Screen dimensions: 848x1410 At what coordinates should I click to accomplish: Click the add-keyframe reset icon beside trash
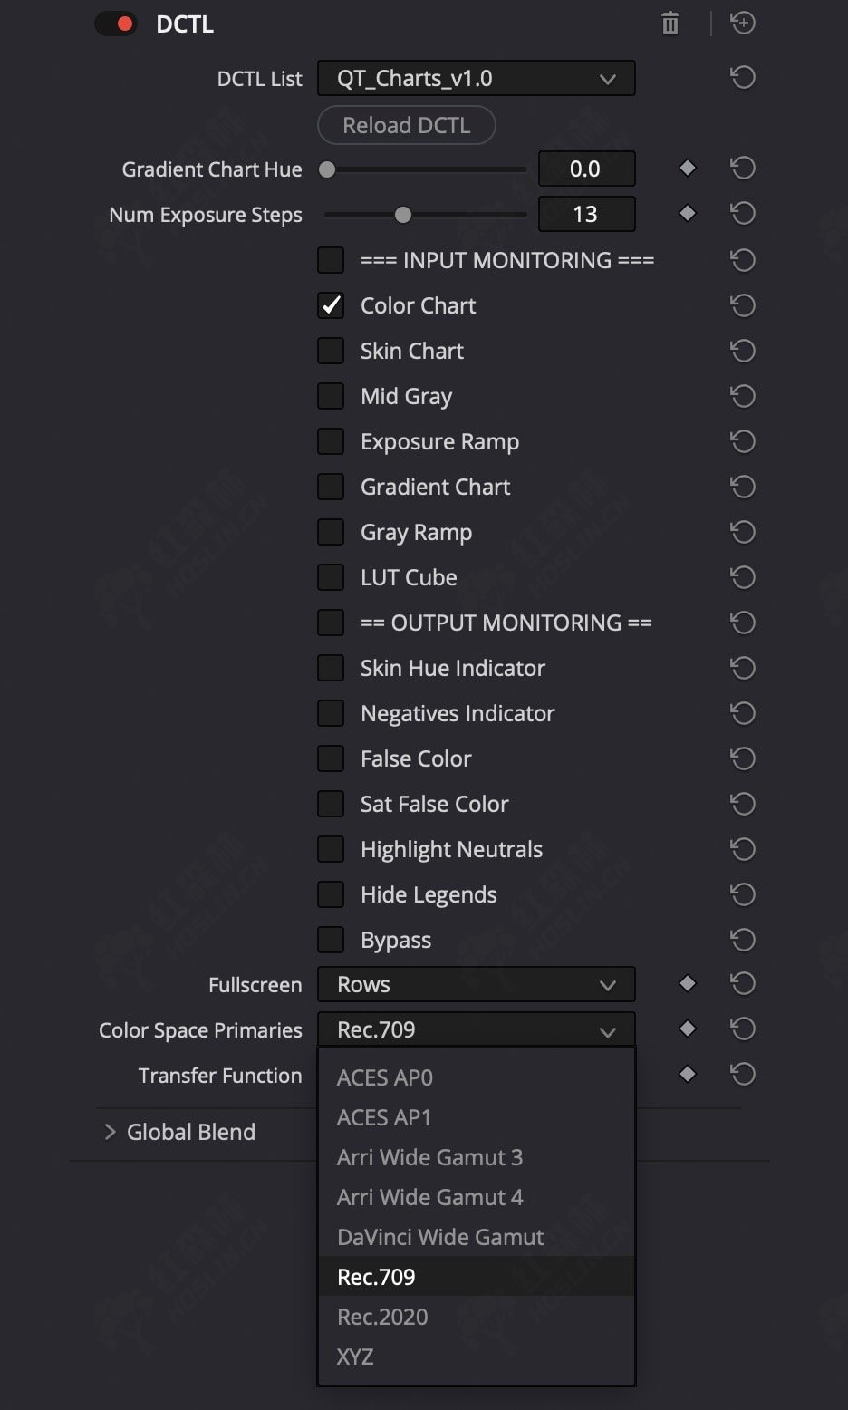[743, 23]
